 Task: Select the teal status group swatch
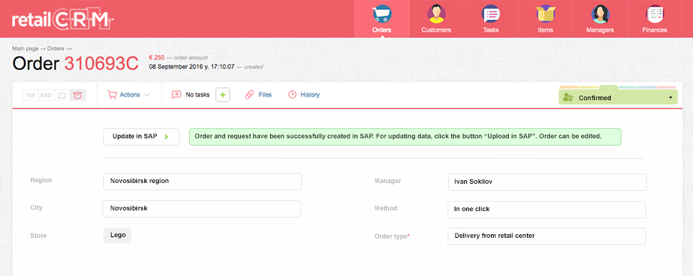point(627,87)
